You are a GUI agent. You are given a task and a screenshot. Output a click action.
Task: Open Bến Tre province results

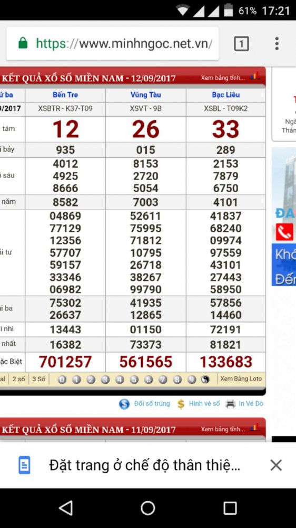coord(65,95)
